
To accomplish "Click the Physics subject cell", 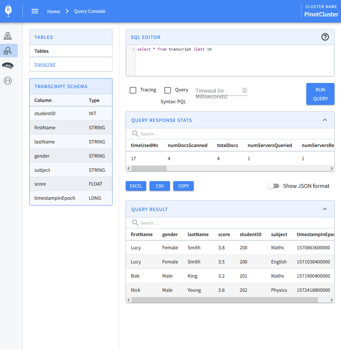I will click(x=279, y=290).
